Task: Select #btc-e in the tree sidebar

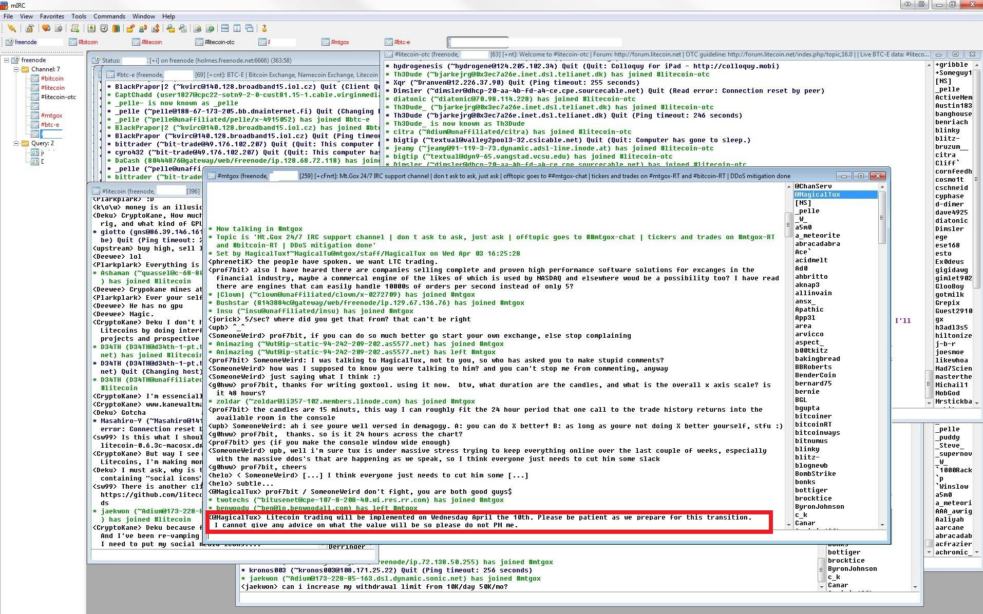Action: pos(50,125)
